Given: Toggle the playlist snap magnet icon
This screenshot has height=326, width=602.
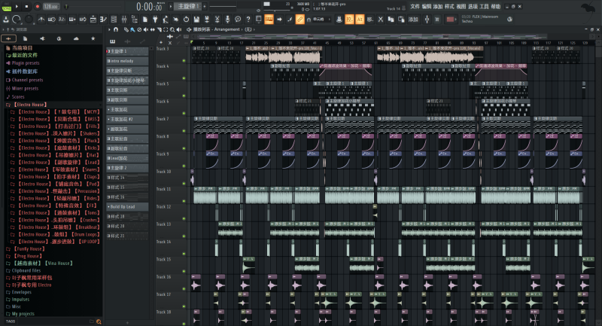Looking at the screenshot, I should click(116, 29).
